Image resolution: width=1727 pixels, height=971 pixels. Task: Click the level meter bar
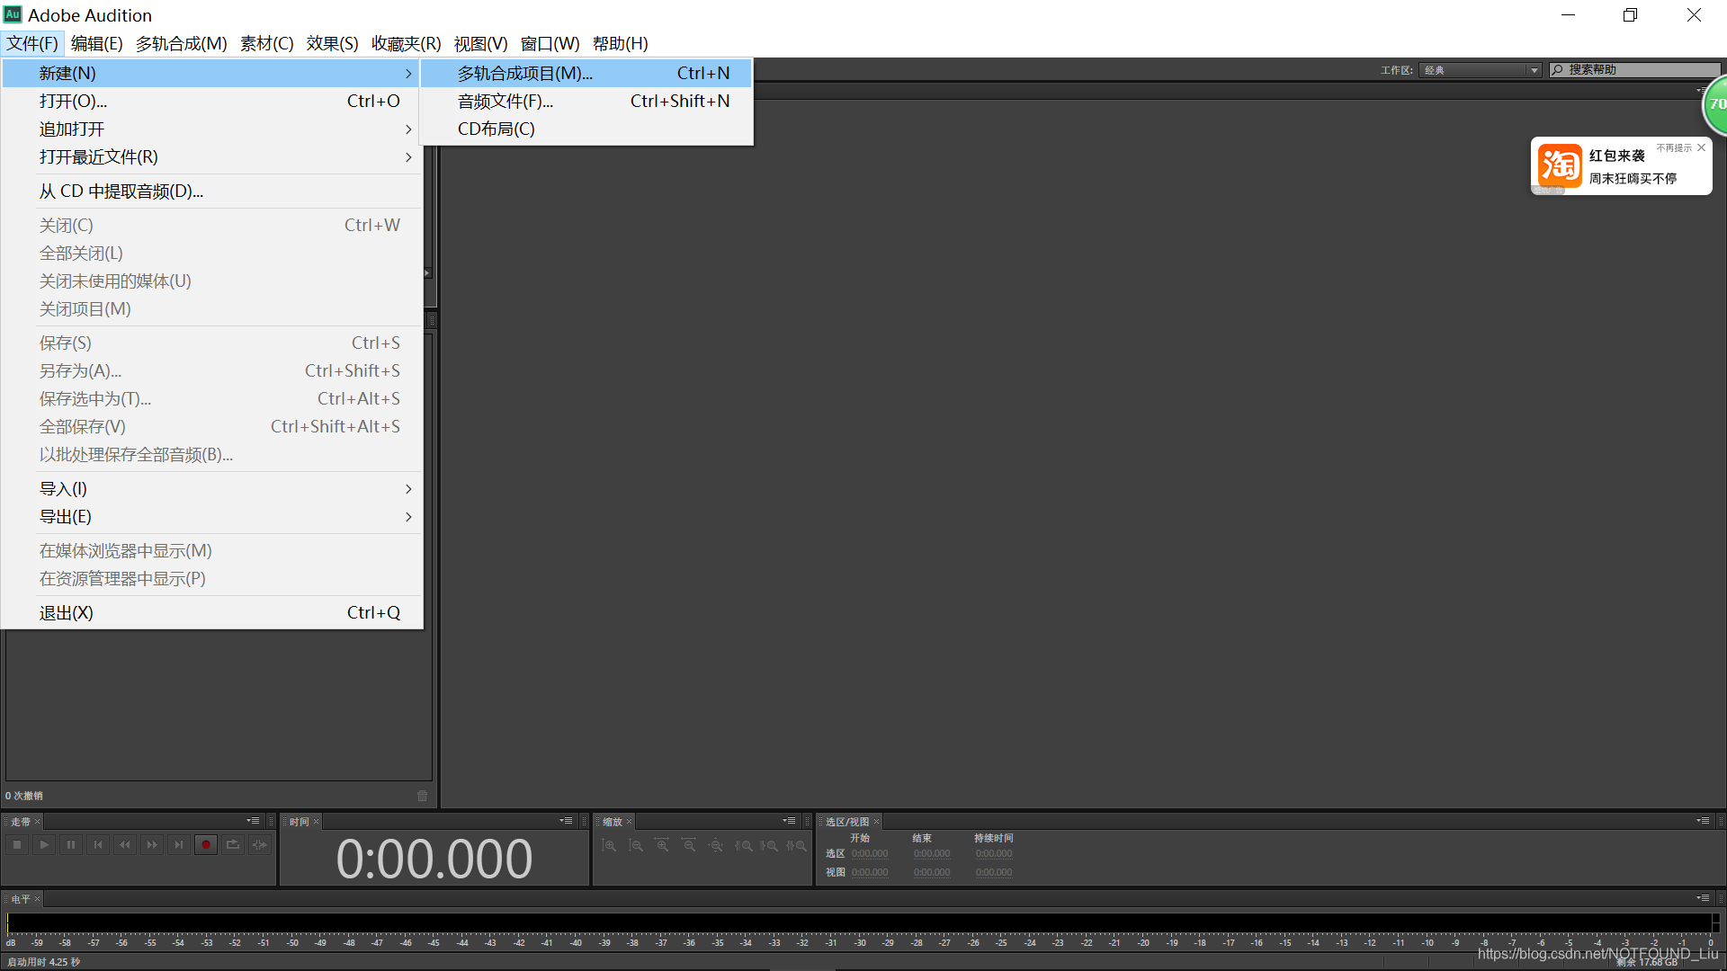859,923
